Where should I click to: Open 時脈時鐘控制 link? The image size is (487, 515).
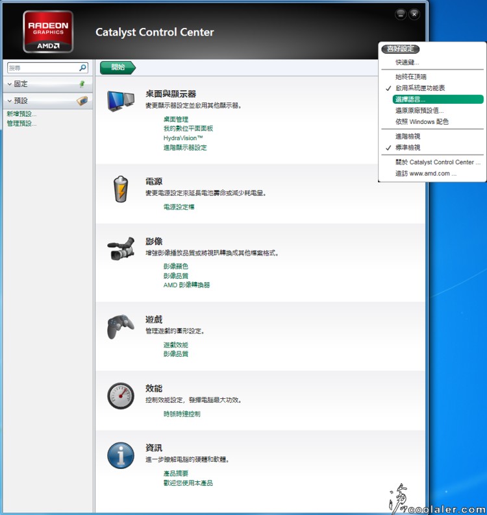(x=182, y=414)
